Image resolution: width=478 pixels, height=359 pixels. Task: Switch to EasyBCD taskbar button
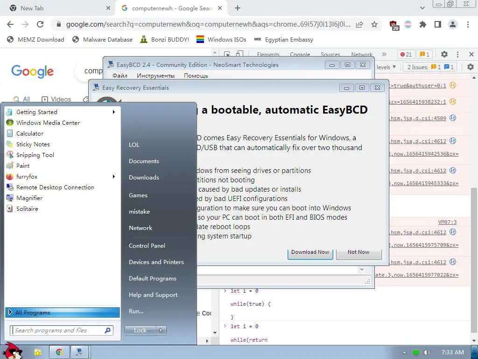click(x=79, y=352)
